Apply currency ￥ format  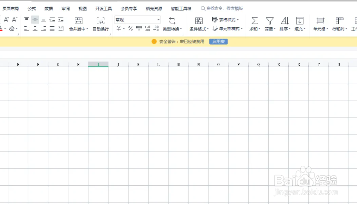coord(119,29)
